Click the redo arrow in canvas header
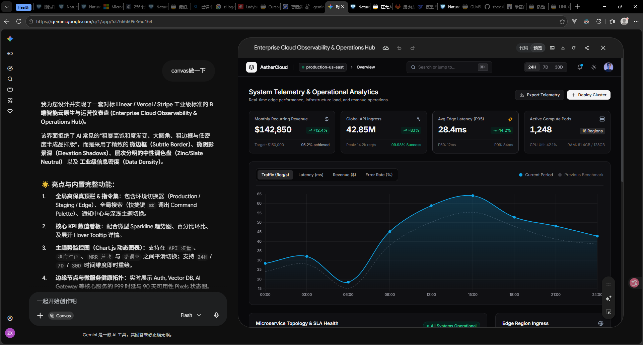643x345 pixels. tap(413, 48)
